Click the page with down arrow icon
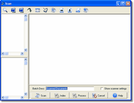Screen dimensions: 134x103 [x=70, y=10]
